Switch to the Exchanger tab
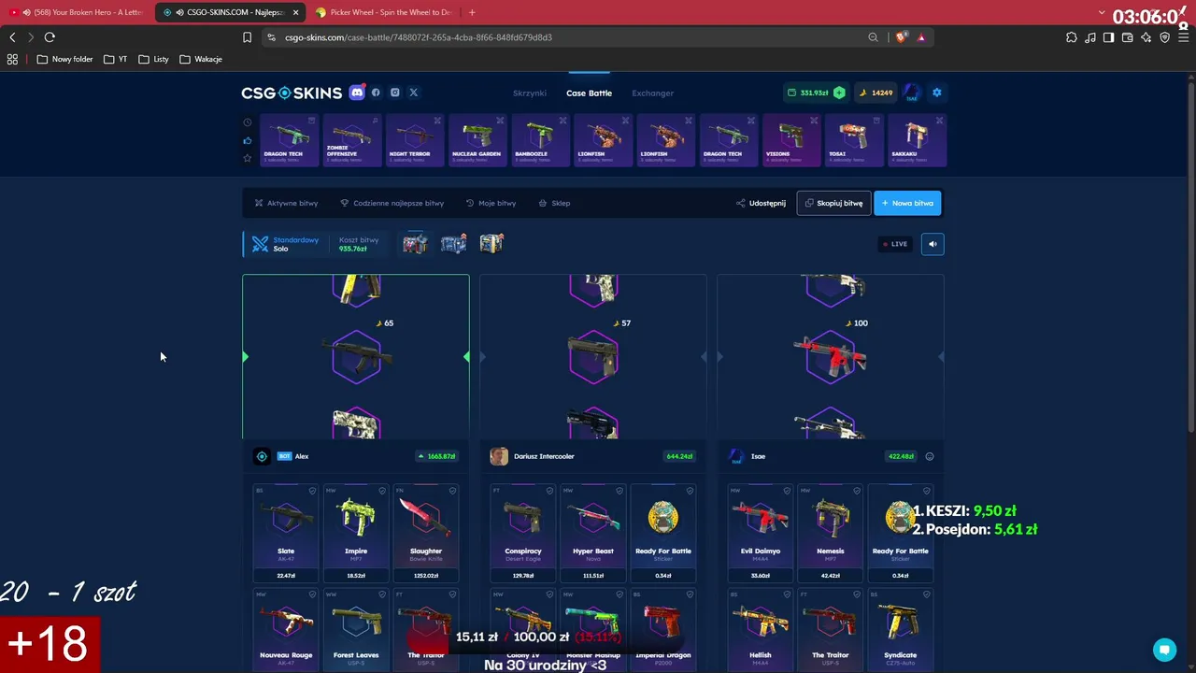This screenshot has width=1196, height=673. click(x=652, y=93)
